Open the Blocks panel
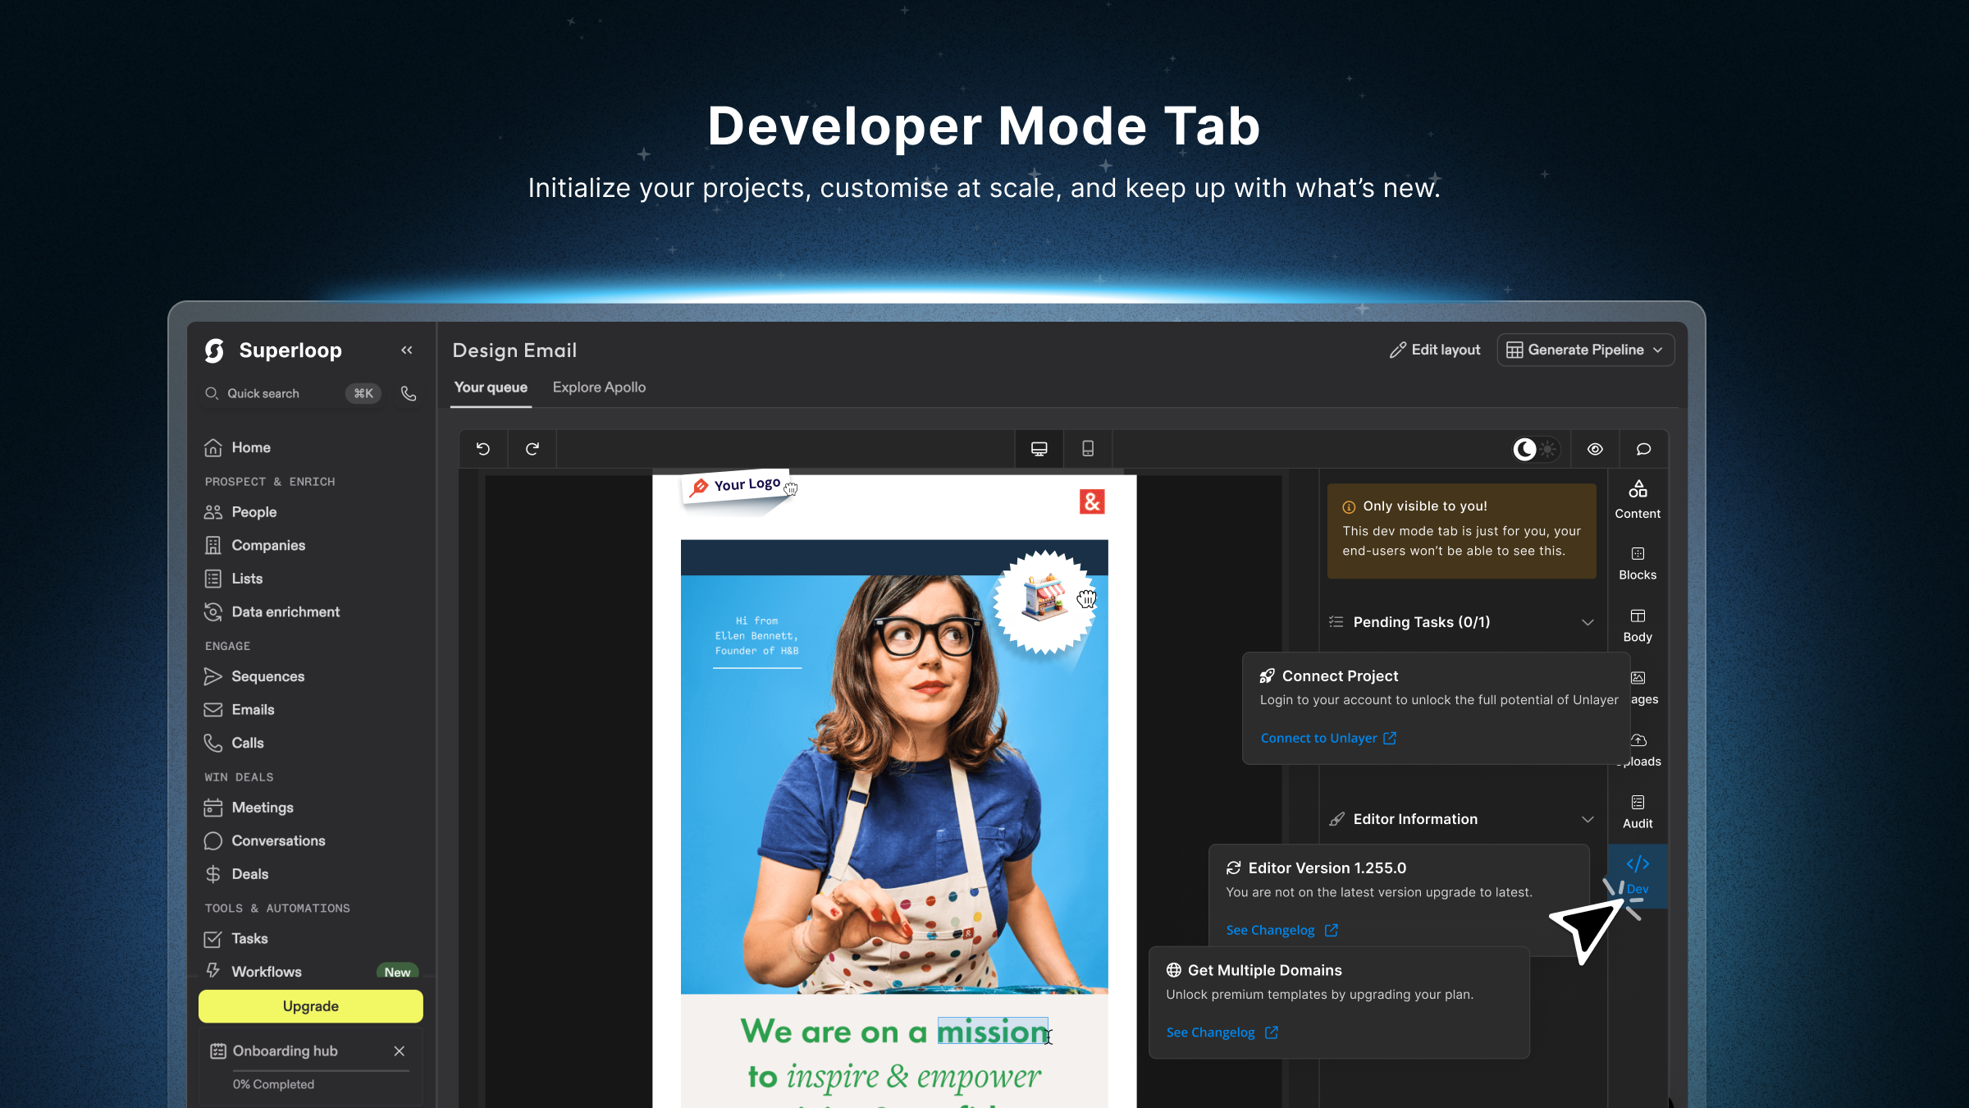The height and width of the screenshot is (1108, 1969). click(x=1638, y=563)
